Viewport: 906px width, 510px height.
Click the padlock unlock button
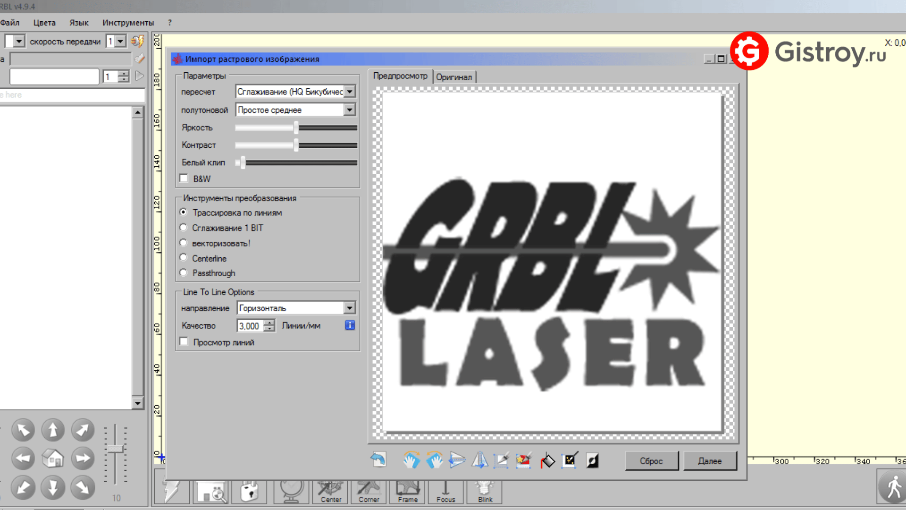coord(249,492)
